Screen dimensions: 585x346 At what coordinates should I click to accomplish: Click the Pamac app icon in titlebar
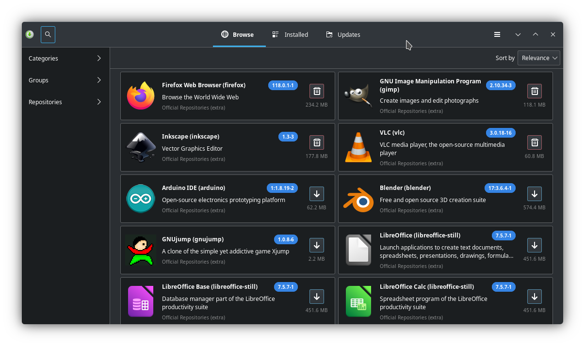[x=30, y=34]
